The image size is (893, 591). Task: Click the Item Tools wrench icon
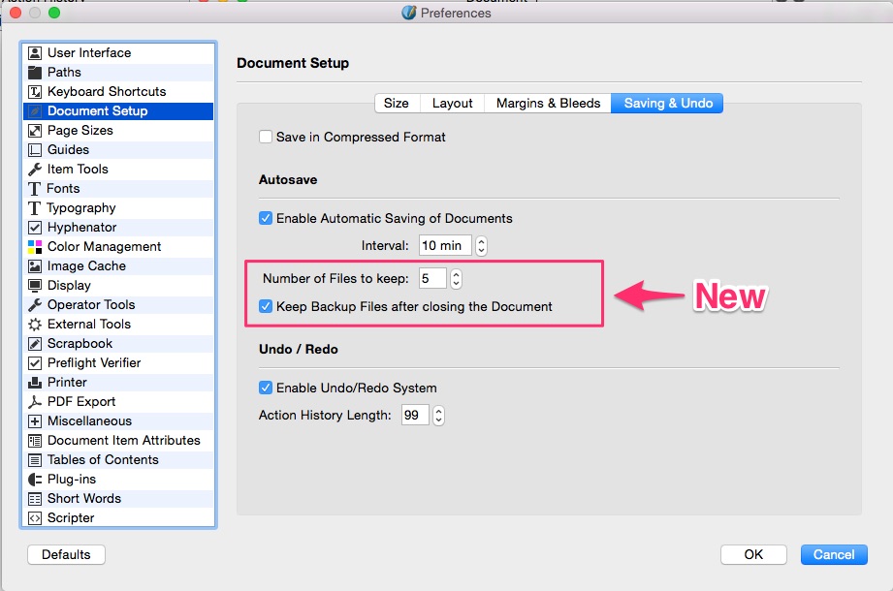point(35,170)
